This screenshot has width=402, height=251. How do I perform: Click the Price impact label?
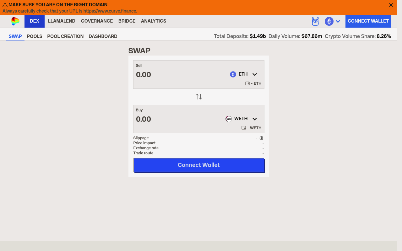coord(144,143)
